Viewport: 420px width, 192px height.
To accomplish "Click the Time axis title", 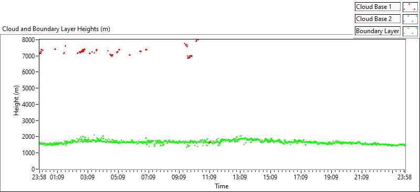I will tap(222, 186).
